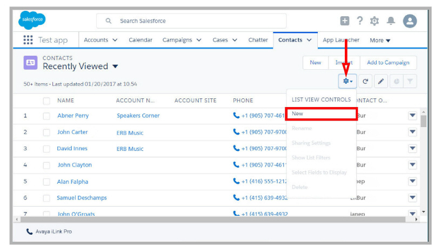This screenshot has height=252, width=441.
Task: Click phone icon for David Innes
Action: (x=236, y=148)
